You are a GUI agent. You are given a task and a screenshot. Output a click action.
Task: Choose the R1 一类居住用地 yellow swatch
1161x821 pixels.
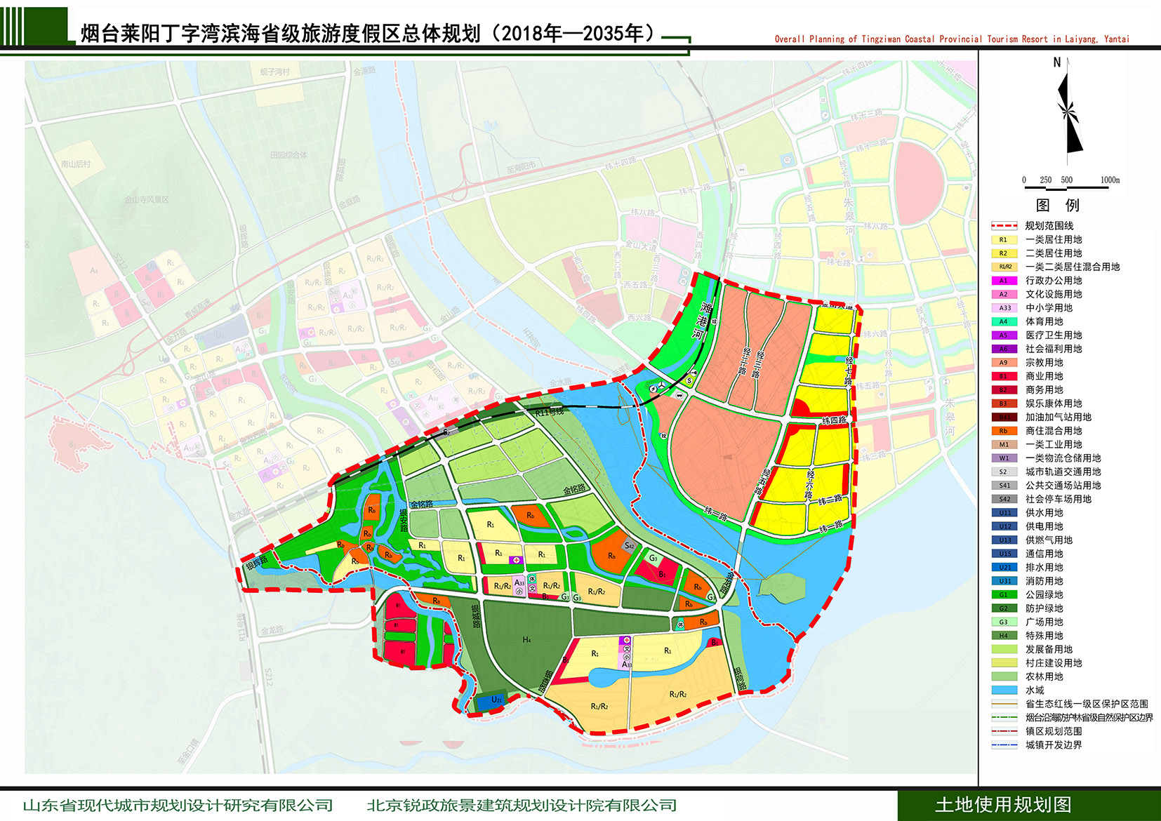pyautogui.click(x=1004, y=240)
